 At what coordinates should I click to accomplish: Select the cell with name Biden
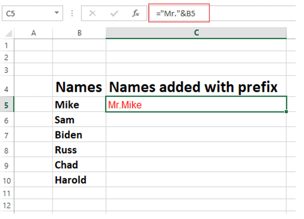79,135
